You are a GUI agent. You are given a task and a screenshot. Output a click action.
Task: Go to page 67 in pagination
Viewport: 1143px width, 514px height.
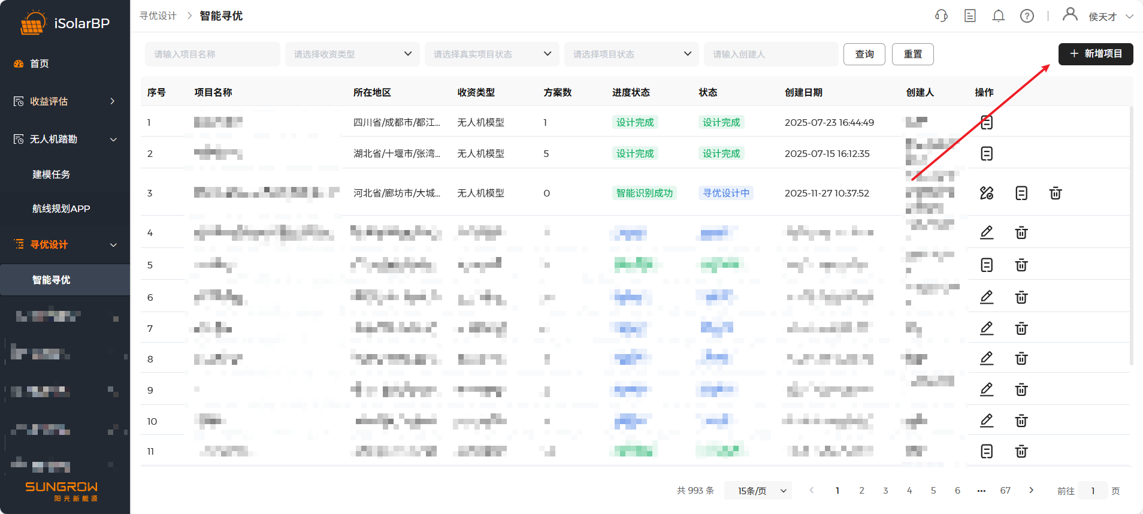click(1005, 491)
